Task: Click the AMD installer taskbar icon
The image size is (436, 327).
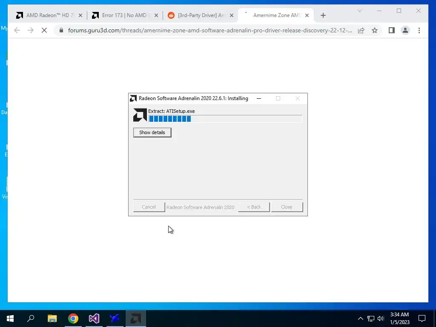Action: [x=136, y=318]
